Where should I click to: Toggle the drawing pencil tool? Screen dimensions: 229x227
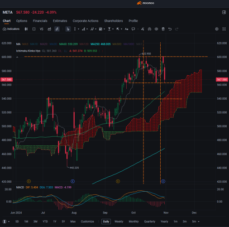[57, 29]
